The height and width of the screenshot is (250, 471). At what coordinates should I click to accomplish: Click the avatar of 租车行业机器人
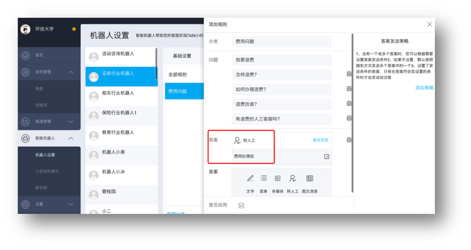point(94,96)
